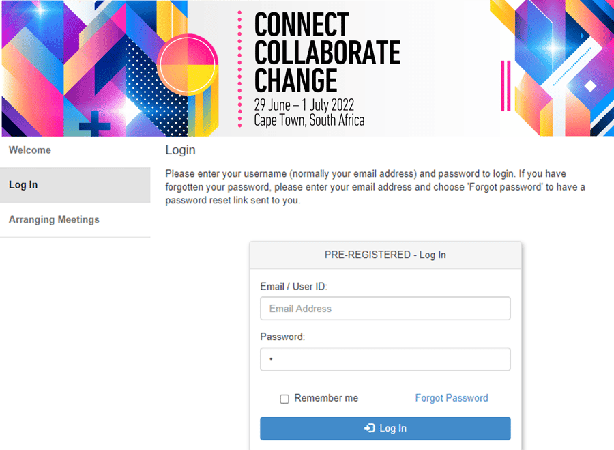Screen dimensions: 614x450
Task: Select the Log In sidebar item
Action: 23,185
